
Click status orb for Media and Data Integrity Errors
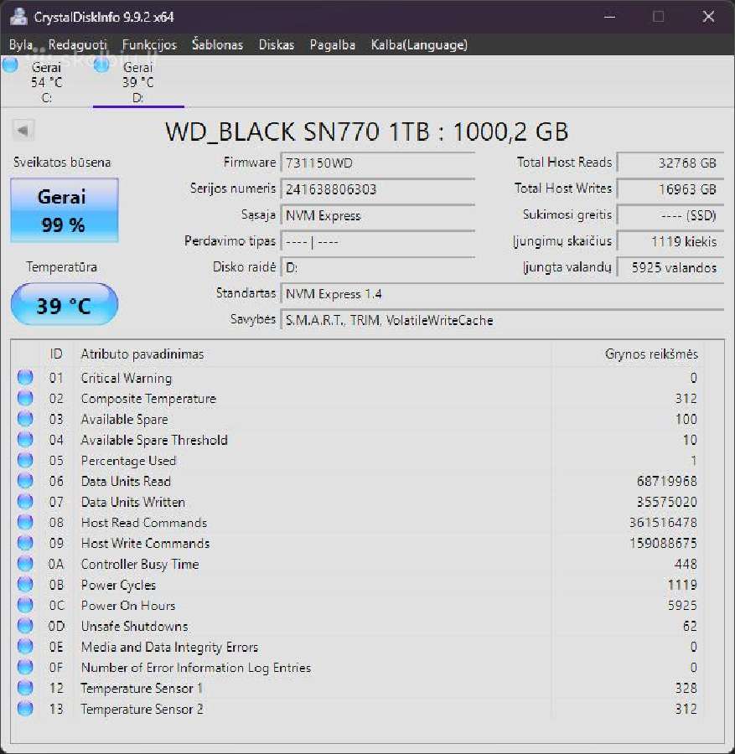(x=25, y=646)
